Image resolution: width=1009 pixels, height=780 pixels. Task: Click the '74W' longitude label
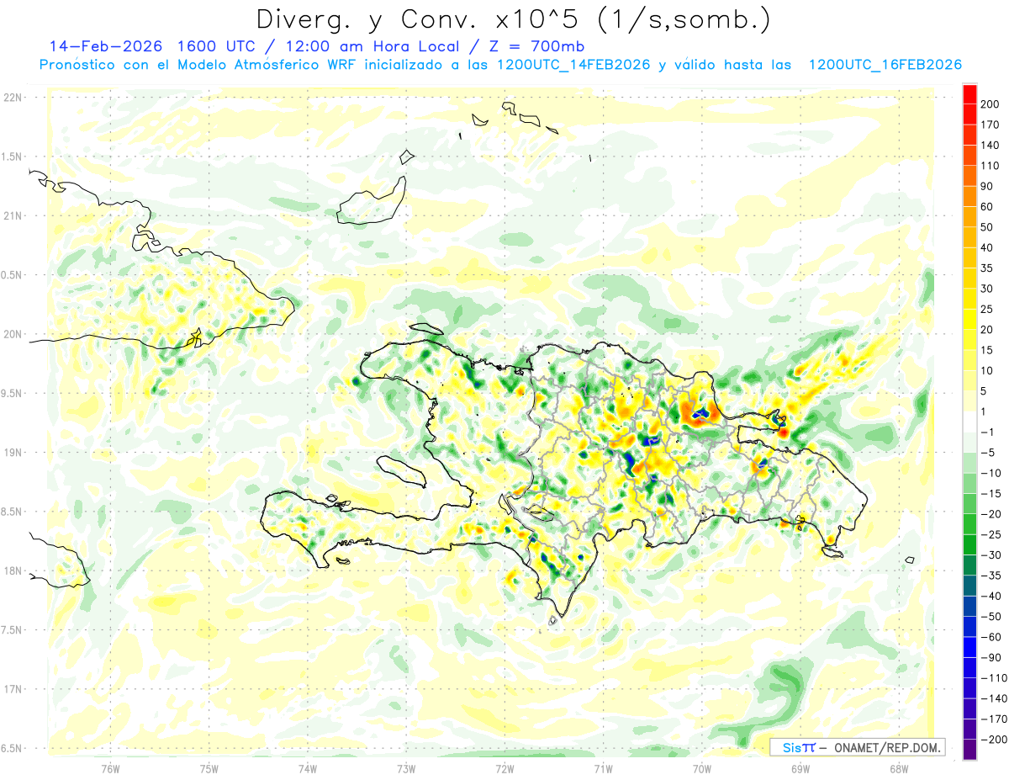pyautogui.click(x=308, y=767)
